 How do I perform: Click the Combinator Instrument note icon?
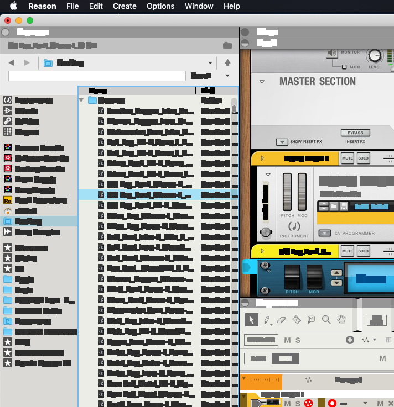pyautogui.click(x=294, y=226)
